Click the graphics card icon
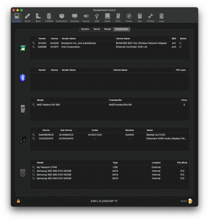 (x=23, y=109)
